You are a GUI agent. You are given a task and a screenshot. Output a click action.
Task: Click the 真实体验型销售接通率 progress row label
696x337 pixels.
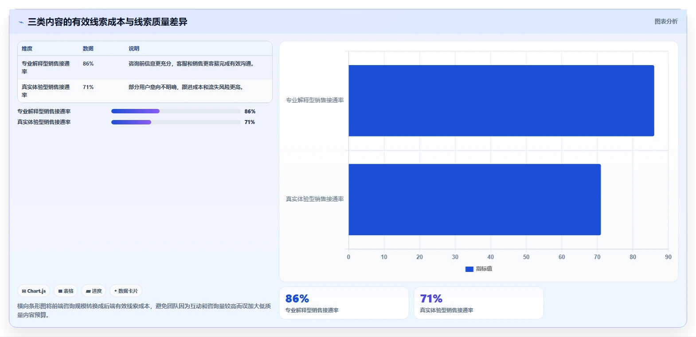pos(44,122)
